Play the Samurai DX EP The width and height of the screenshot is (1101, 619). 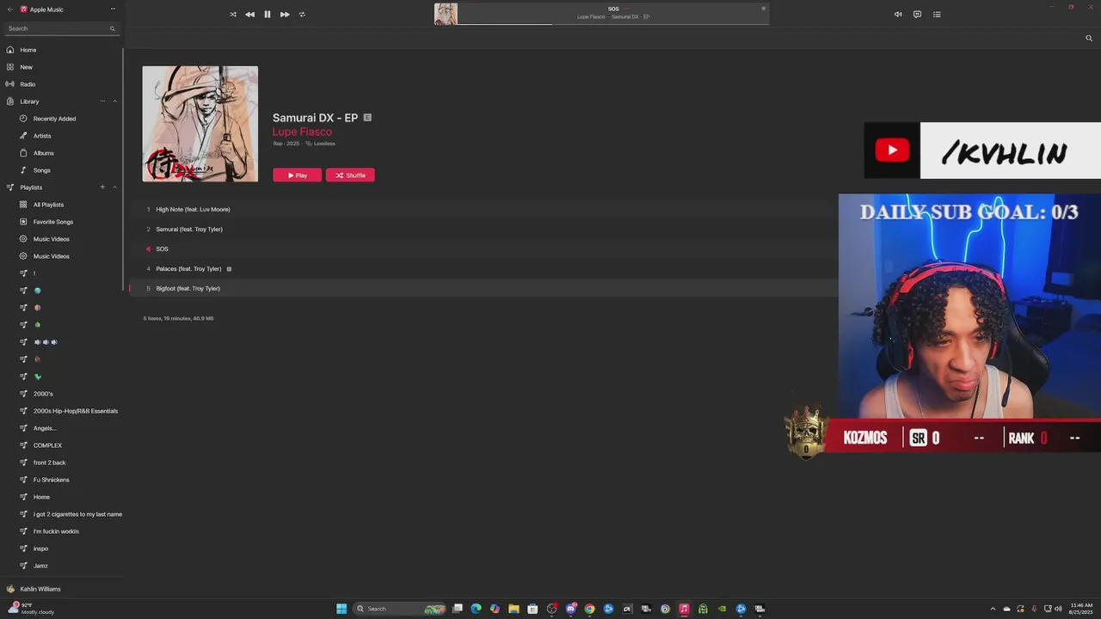298,175
